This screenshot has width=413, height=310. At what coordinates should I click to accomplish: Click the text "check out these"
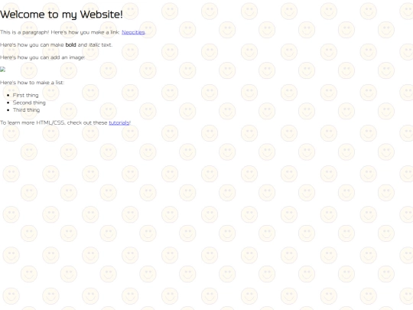click(87, 122)
